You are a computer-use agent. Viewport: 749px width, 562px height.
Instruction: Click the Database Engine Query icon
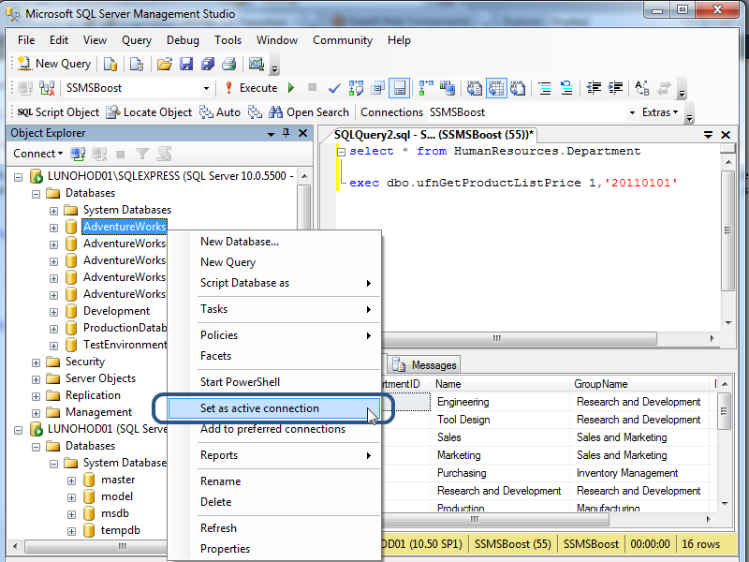click(110, 64)
